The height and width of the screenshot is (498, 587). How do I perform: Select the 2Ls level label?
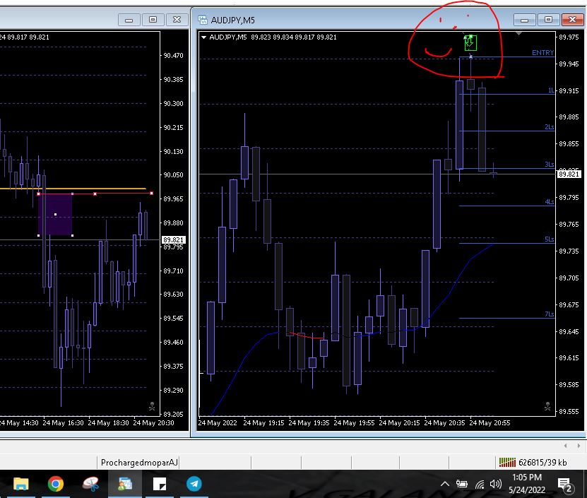click(549, 127)
